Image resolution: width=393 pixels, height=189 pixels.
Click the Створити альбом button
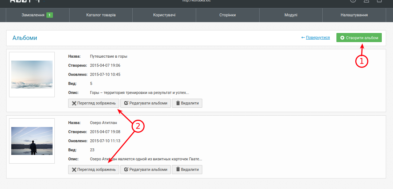point(359,38)
